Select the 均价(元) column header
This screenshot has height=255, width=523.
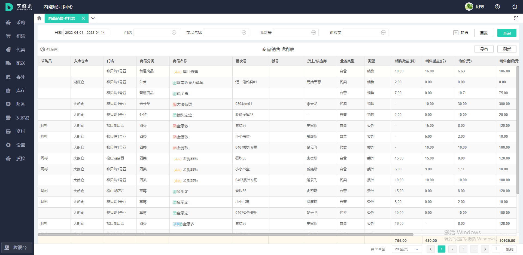click(475, 61)
